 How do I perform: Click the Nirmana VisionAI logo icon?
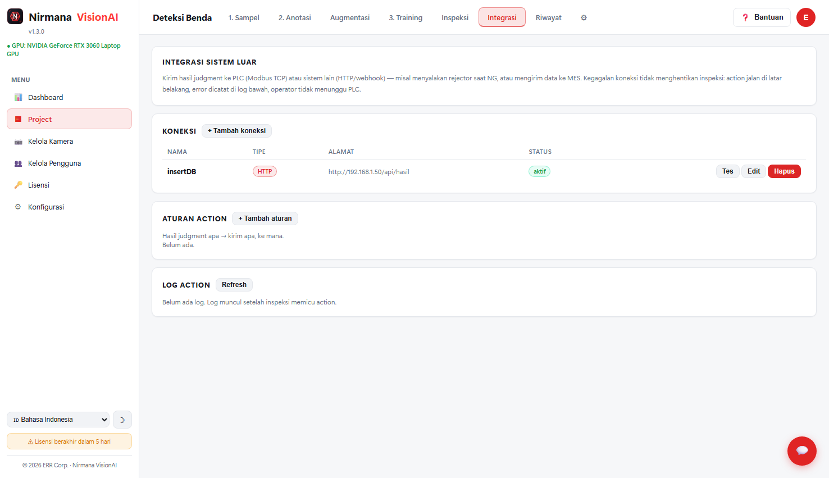pyautogui.click(x=15, y=16)
